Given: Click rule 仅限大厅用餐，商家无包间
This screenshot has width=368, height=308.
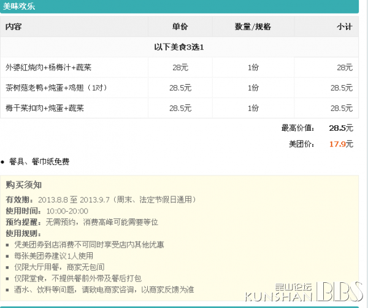Looking at the screenshot, I should (x=59, y=267).
